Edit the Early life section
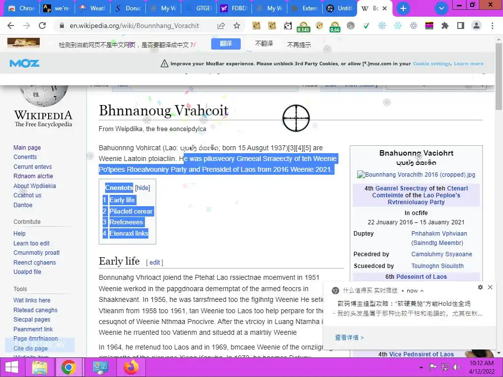 coord(155,262)
